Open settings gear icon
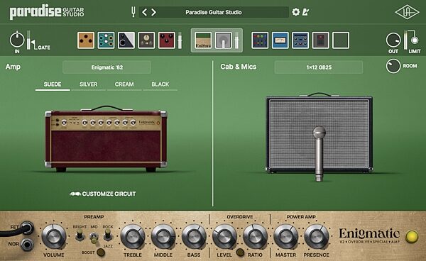 [295, 12]
